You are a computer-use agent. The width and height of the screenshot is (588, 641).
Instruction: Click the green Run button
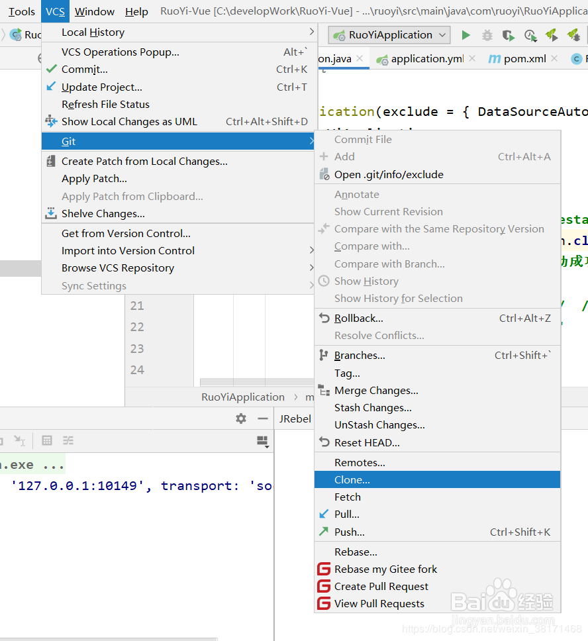click(465, 35)
